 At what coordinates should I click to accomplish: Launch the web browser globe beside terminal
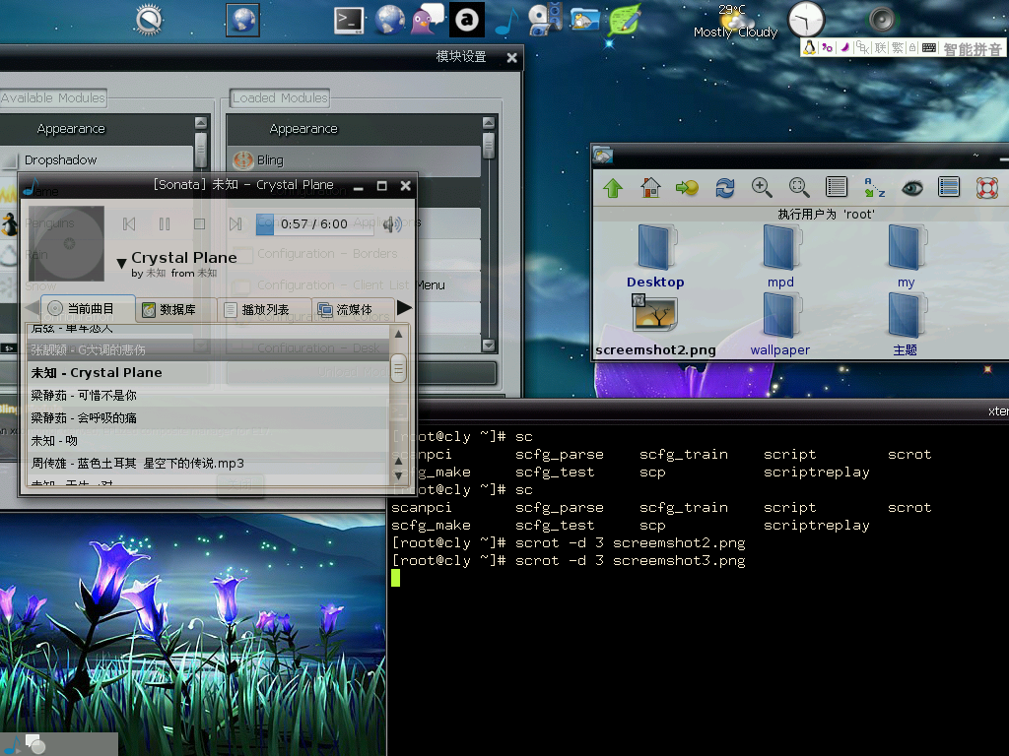(390, 20)
